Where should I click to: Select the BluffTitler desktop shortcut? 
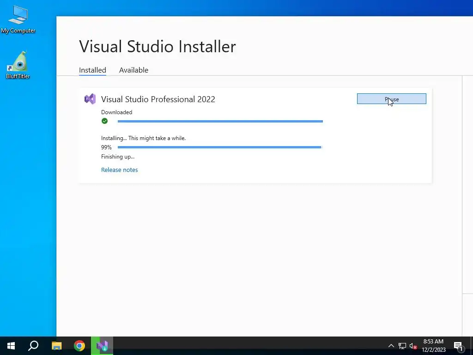click(18, 65)
